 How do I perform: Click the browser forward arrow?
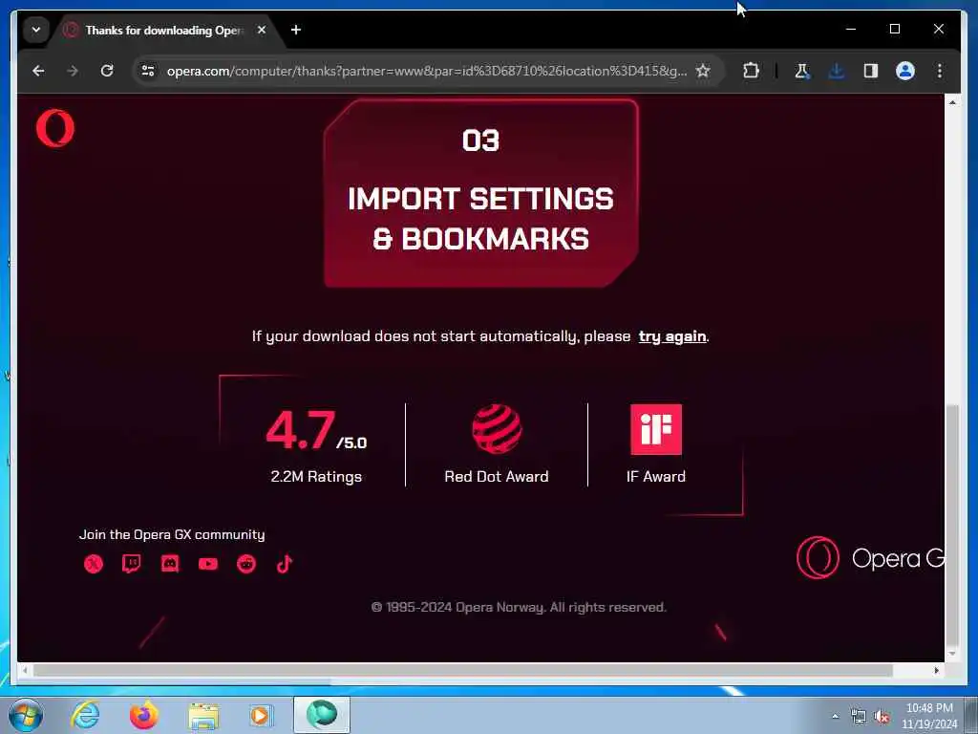[x=73, y=71]
